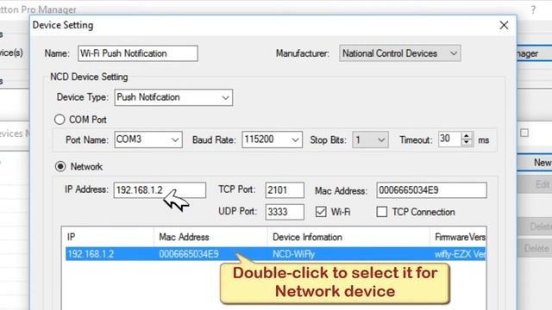This screenshot has width=552, height=310.
Task: Enable the TCP Connection checkbox
Action: click(381, 212)
